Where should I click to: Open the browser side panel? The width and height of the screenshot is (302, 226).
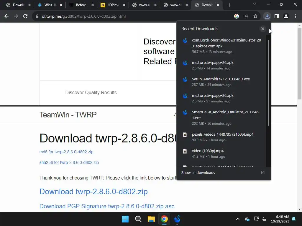coord(277,16)
